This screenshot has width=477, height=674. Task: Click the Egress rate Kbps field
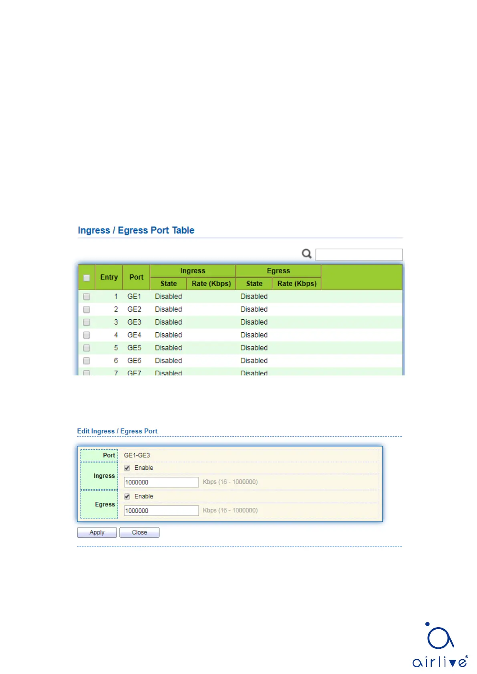[x=161, y=511]
